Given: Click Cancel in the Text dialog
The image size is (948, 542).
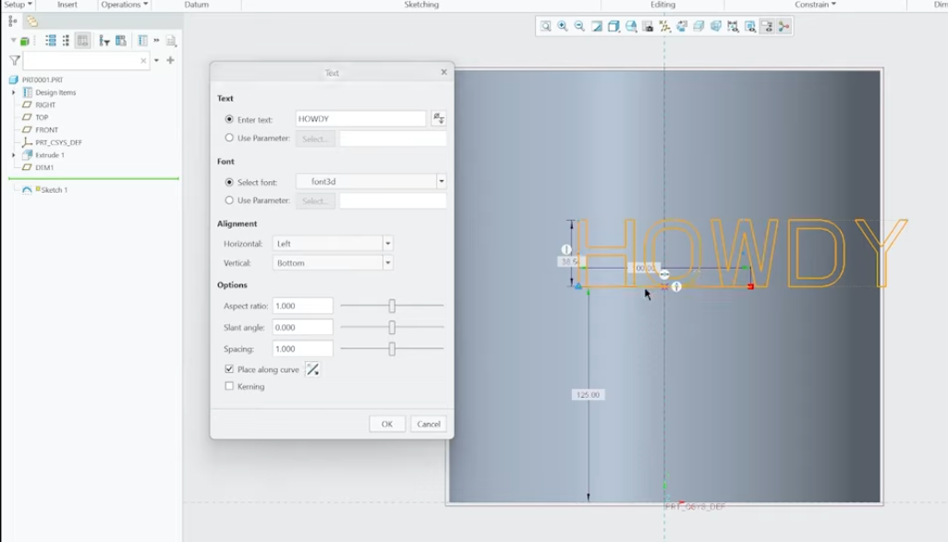Looking at the screenshot, I should click(x=429, y=424).
